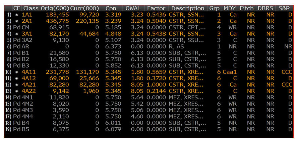Click the OWAL column header

point(133,8)
